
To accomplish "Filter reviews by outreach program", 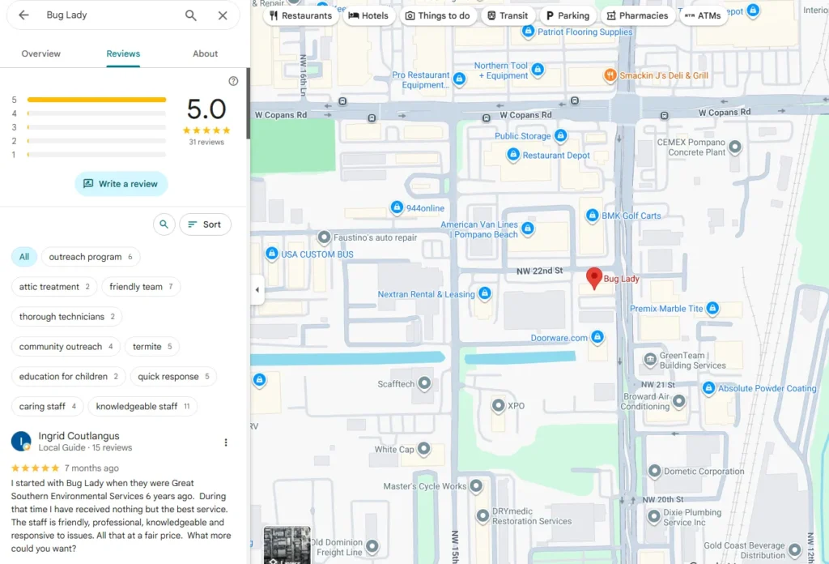I will (91, 257).
